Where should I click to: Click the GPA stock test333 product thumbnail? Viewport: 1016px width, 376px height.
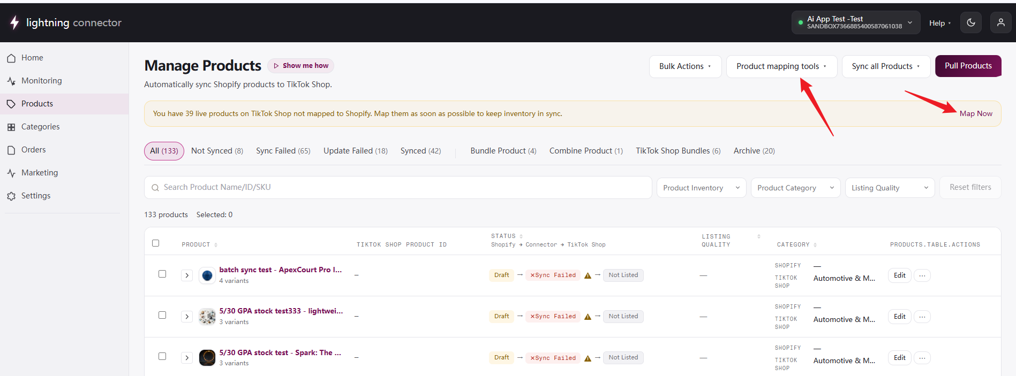207,317
